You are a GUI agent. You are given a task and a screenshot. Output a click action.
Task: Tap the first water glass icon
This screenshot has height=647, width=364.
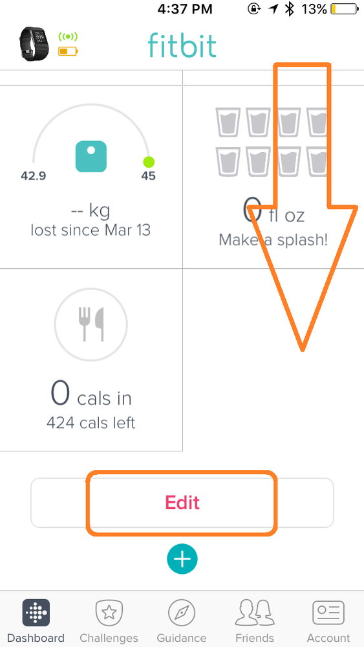point(228,122)
